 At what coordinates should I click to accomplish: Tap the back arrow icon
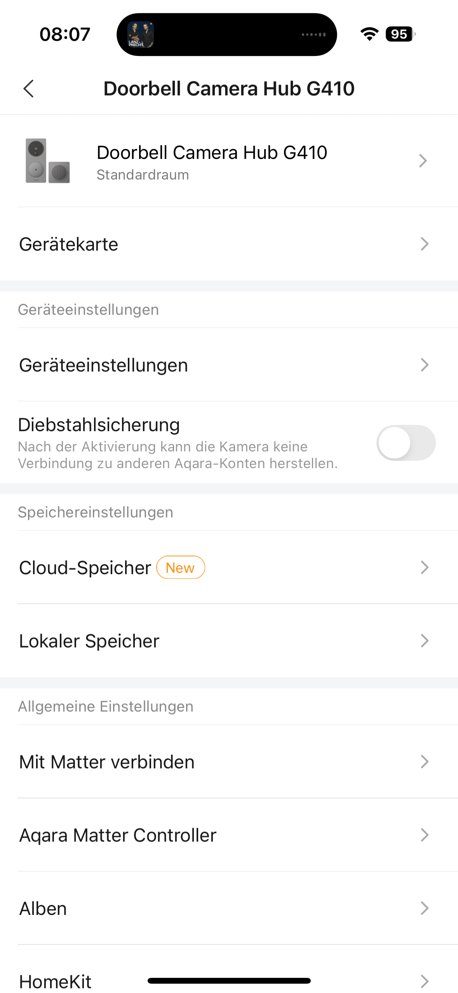pyautogui.click(x=29, y=89)
